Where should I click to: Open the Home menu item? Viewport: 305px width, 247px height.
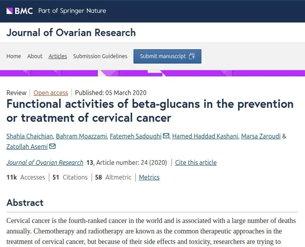(14, 56)
